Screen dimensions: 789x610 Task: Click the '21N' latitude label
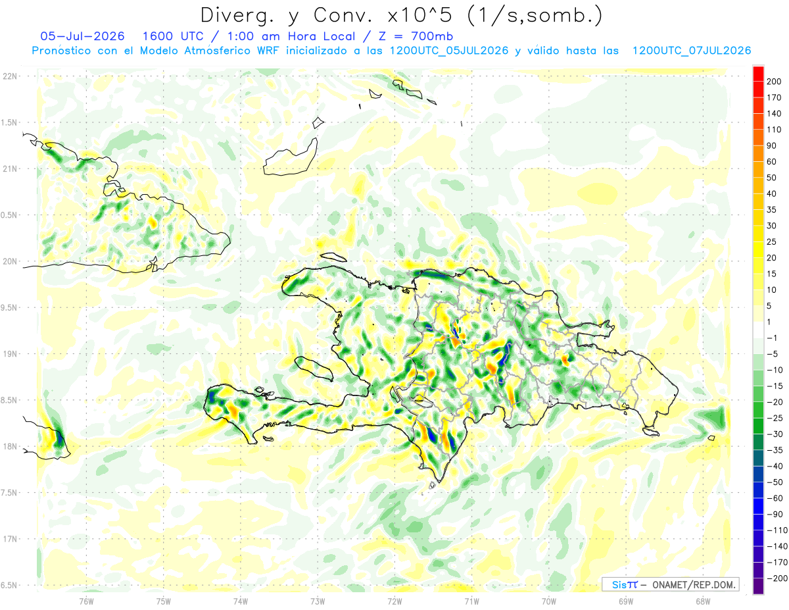10,168
